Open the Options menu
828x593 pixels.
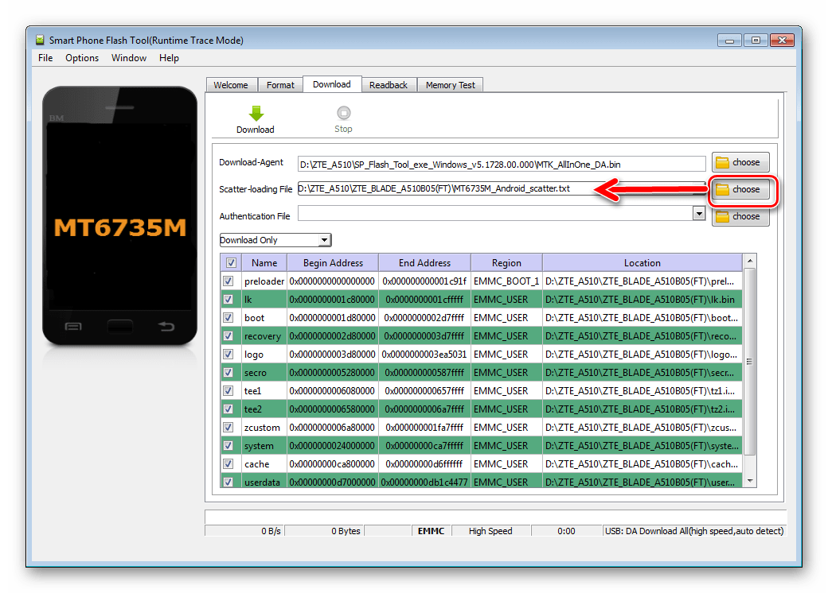82,58
